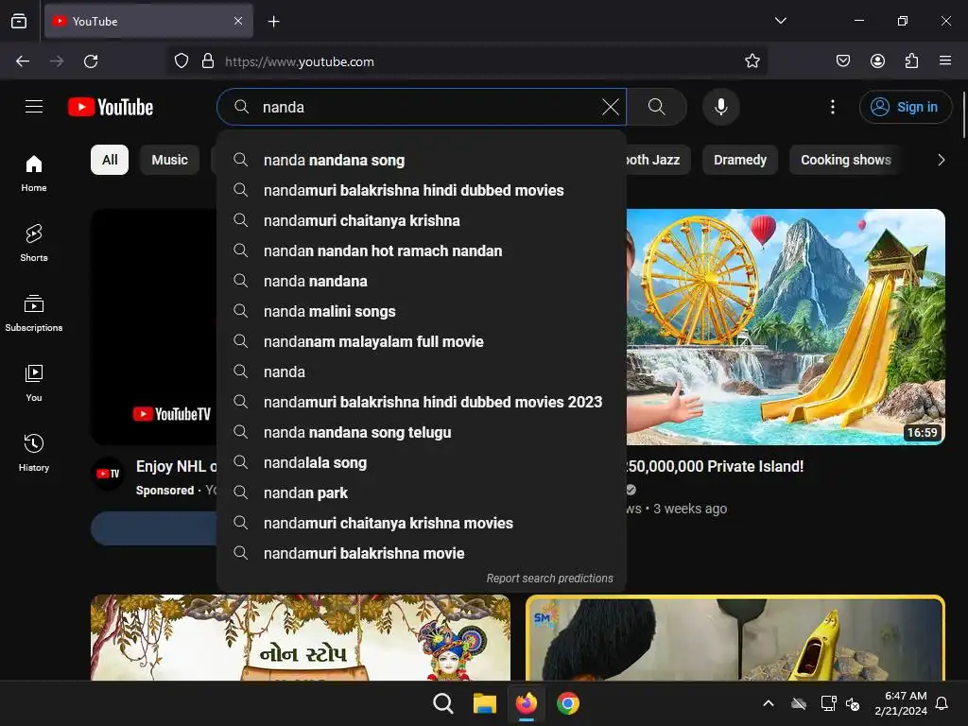The height and width of the screenshot is (726, 968).
Task: Select the Cooking shows filter chip
Action: pyautogui.click(x=846, y=160)
